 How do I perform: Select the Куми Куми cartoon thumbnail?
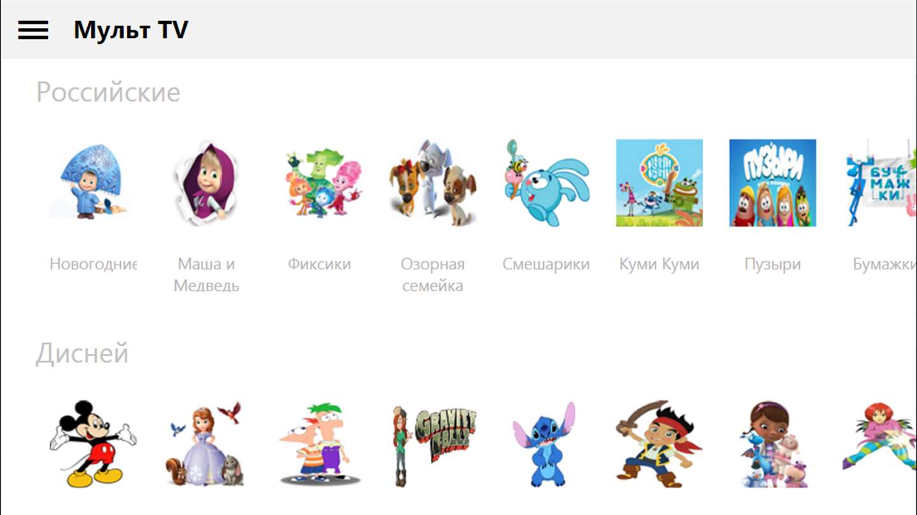click(660, 183)
